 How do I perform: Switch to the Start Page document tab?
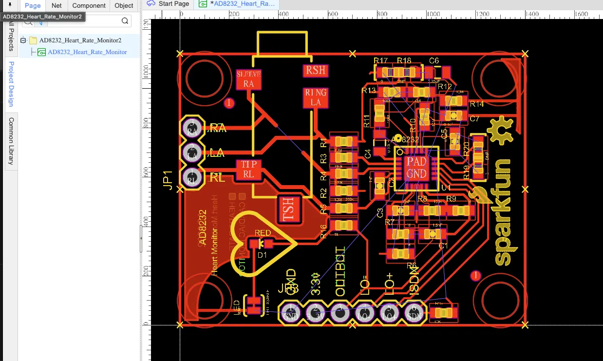(168, 4)
